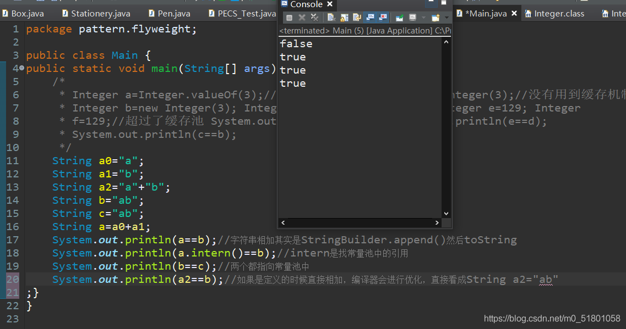Click the Pen.java file icon
The image size is (626, 329).
coord(152,14)
